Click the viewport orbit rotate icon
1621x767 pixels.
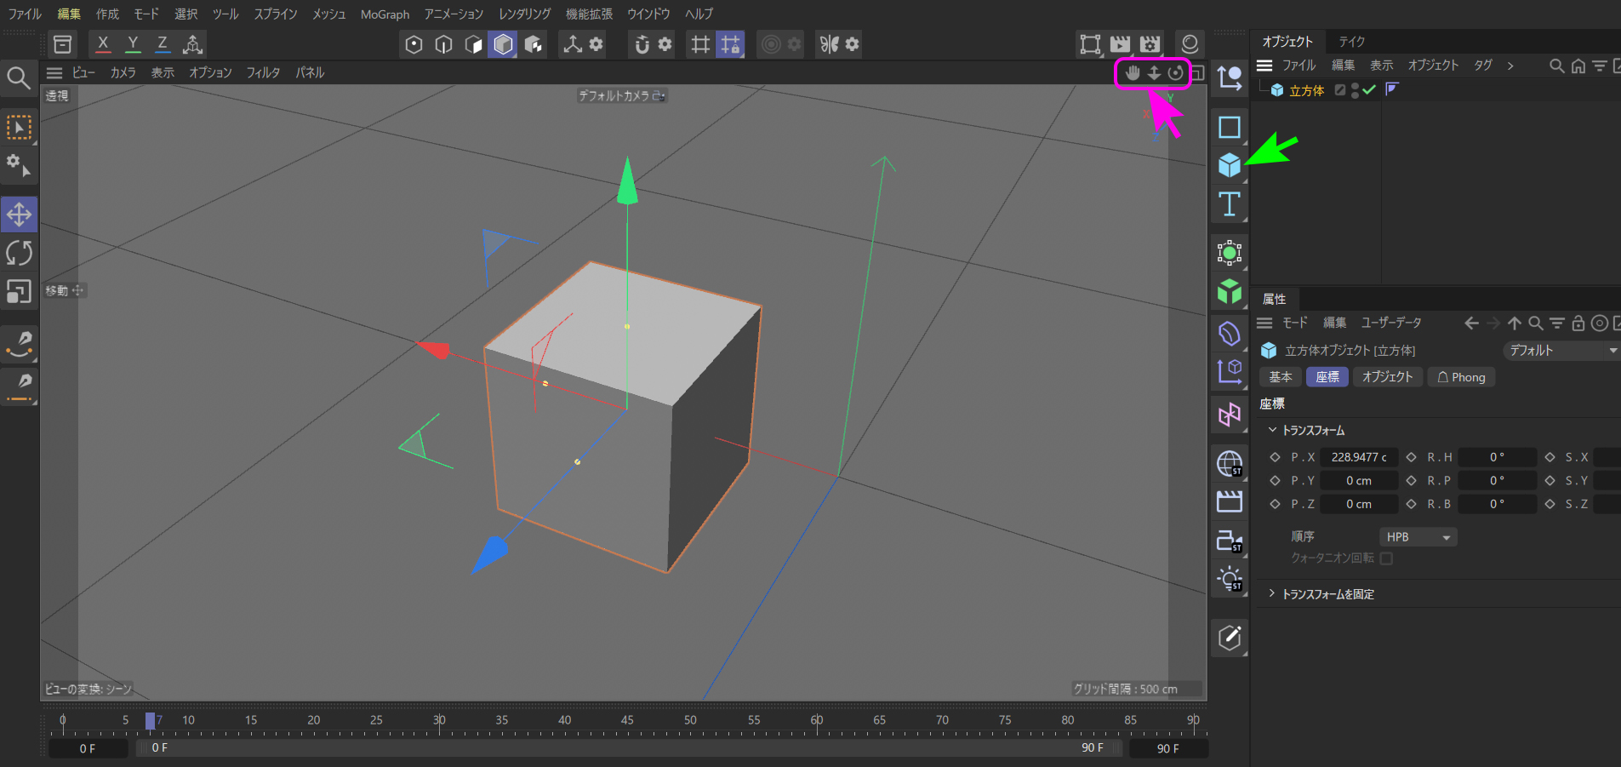[1175, 73]
